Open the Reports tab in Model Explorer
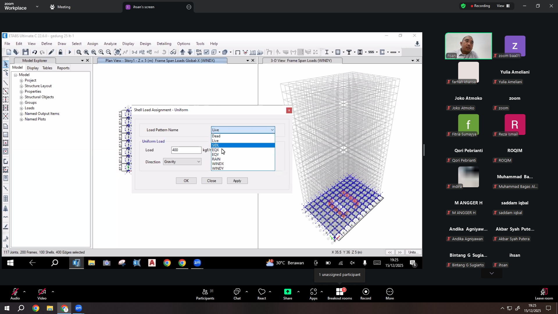This screenshot has height=314, width=558. click(x=63, y=68)
